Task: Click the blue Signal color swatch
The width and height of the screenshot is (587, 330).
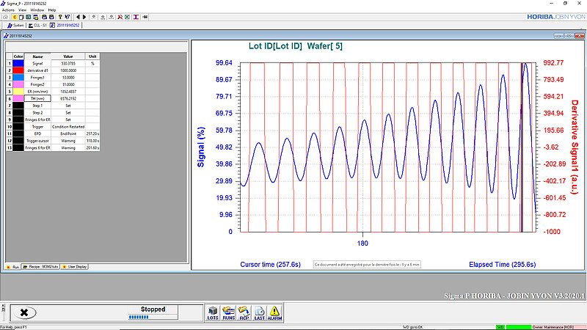Action: click(x=18, y=64)
